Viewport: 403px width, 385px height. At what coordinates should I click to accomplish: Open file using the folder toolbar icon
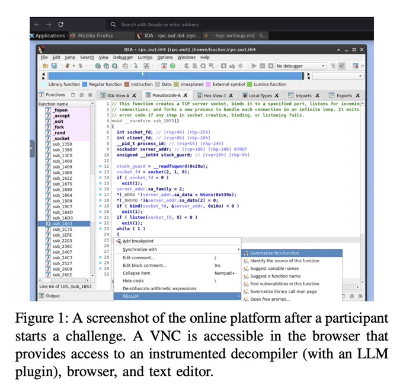coord(46,66)
